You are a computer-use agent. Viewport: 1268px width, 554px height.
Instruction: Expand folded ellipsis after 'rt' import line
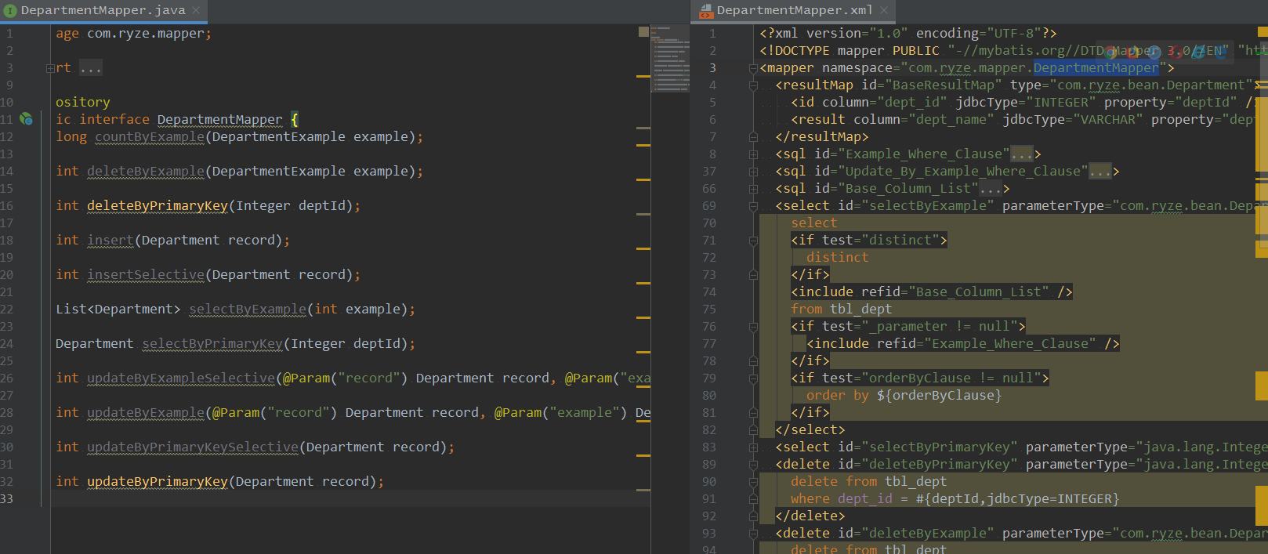coord(90,68)
